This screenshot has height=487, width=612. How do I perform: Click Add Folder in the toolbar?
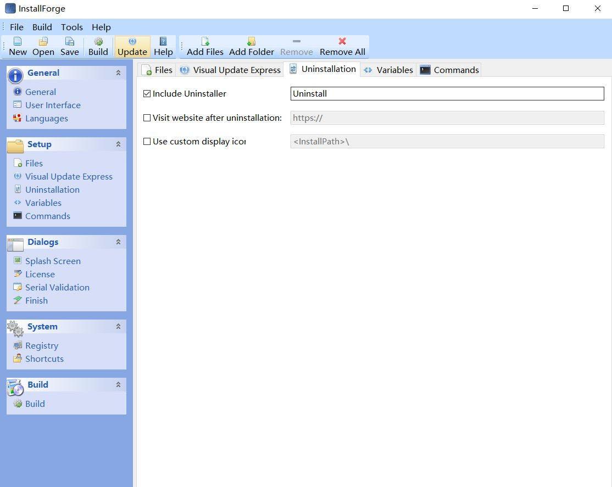pos(251,46)
